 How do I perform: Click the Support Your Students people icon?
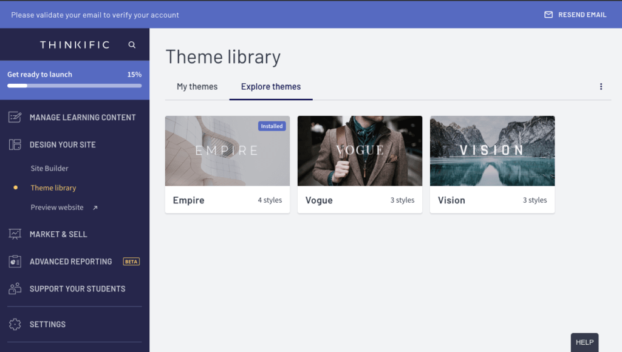click(x=15, y=288)
